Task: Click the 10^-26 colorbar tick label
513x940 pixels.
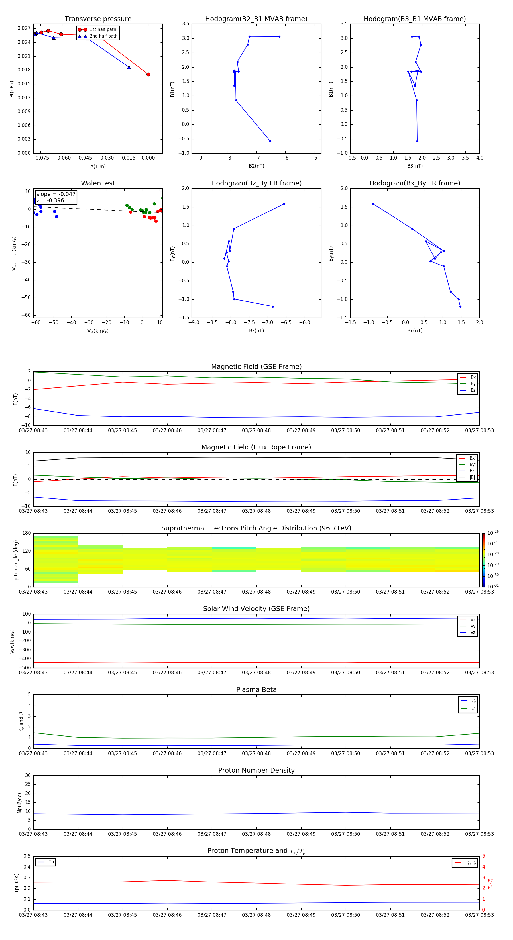Action: [x=493, y=533]
